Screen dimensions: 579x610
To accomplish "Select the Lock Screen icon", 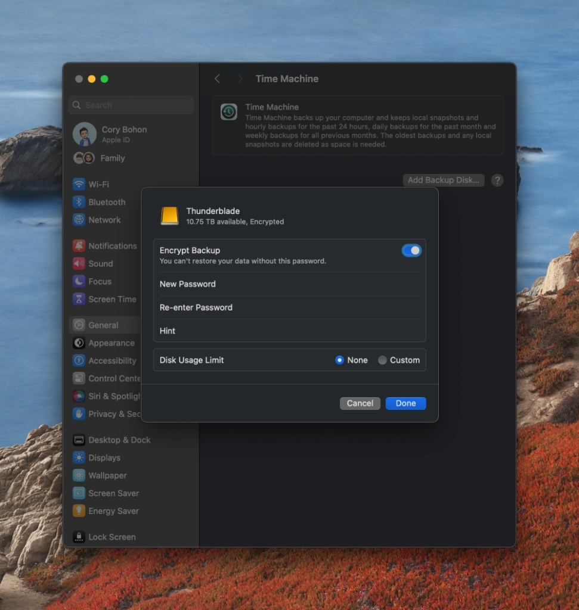I will pyautogui.click(x=78, y=537).
